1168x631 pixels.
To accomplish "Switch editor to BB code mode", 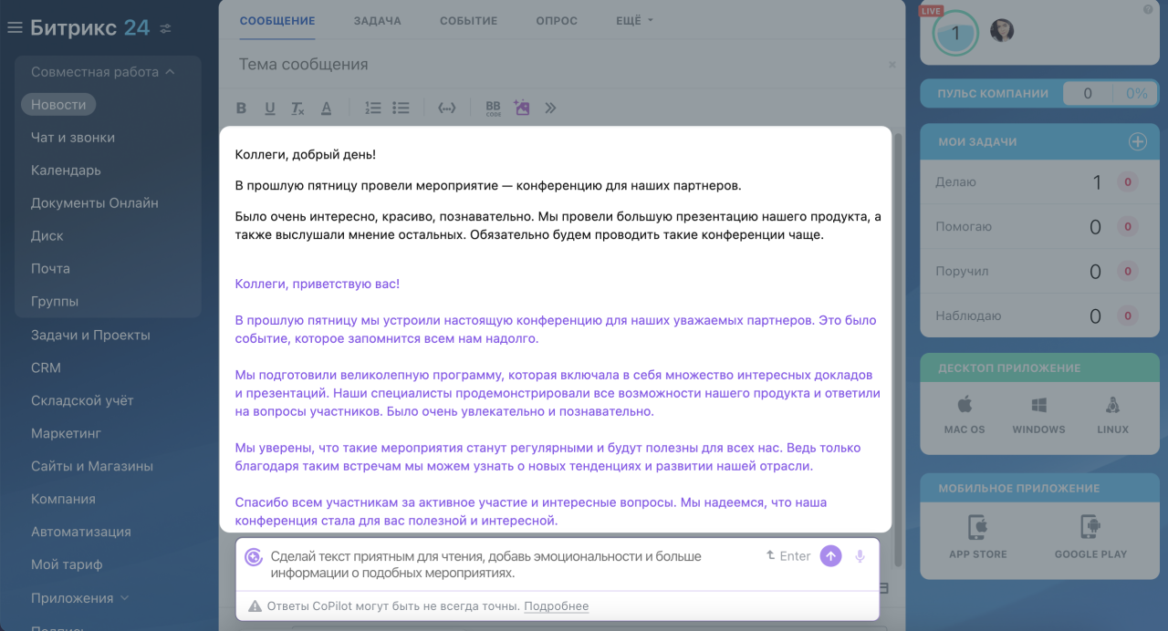I will point(494,109).
